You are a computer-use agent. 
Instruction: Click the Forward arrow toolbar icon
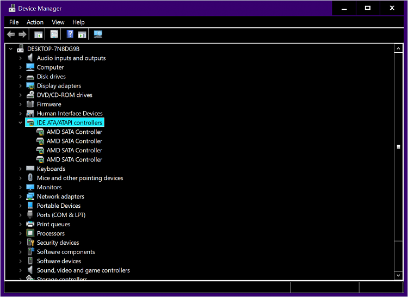[22, 34]
